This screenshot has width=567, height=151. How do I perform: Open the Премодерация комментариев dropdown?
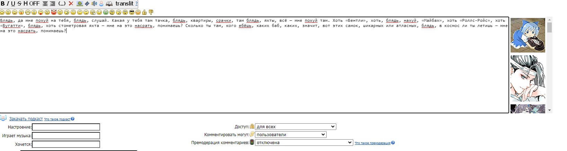[x=304, y=143]
